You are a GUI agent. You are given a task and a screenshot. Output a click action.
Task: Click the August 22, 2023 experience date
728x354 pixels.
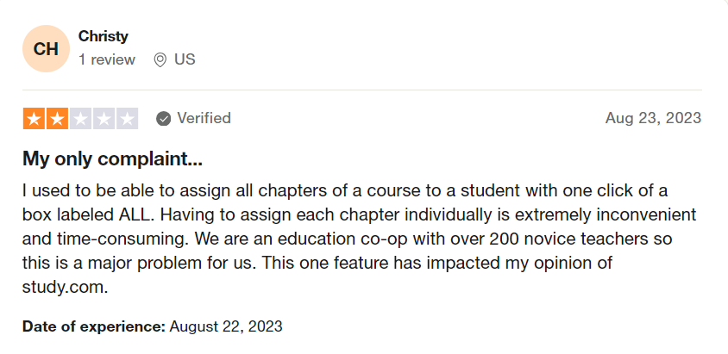[226, 326]
